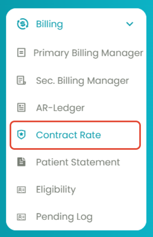The height and width of the screenshot is (237, 153).
Task: Collapse the Billing section using the chevron
Action: [x=130, y=24]
